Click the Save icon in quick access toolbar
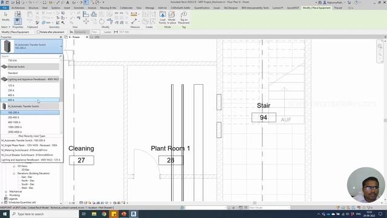 pos(18,2)
